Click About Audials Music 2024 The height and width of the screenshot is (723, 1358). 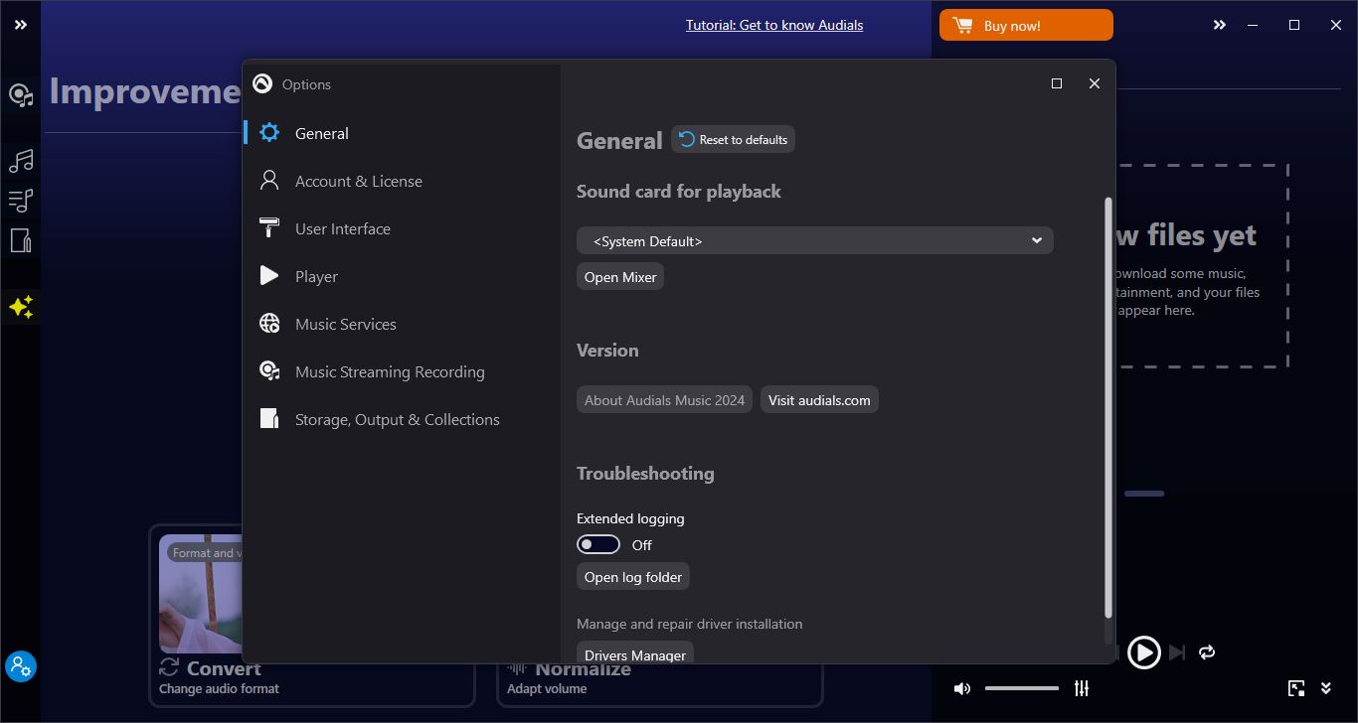(664, 400)
